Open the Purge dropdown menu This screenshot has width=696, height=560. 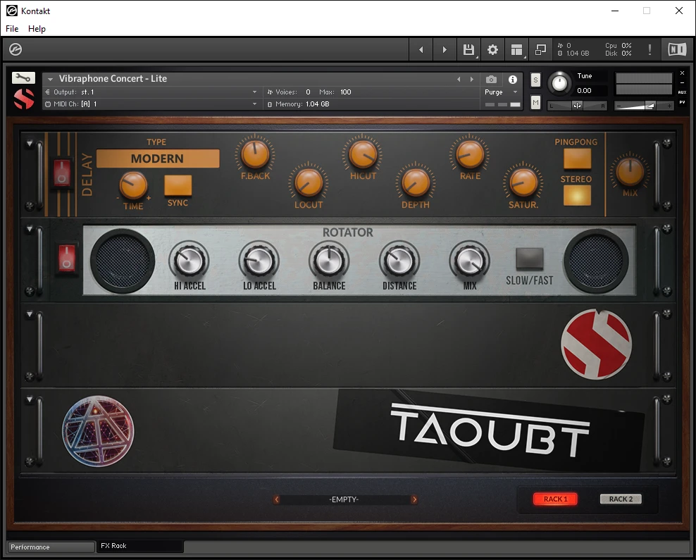501,92
